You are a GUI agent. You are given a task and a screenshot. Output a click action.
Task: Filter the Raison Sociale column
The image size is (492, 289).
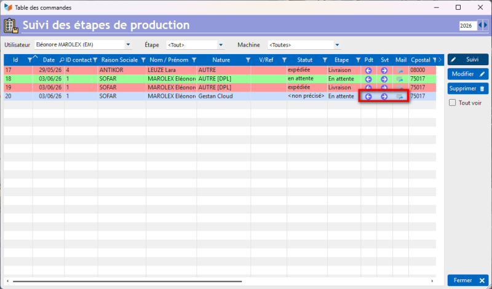(143, 60)
